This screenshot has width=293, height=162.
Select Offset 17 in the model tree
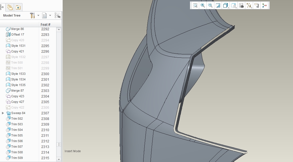pos(18,34)
